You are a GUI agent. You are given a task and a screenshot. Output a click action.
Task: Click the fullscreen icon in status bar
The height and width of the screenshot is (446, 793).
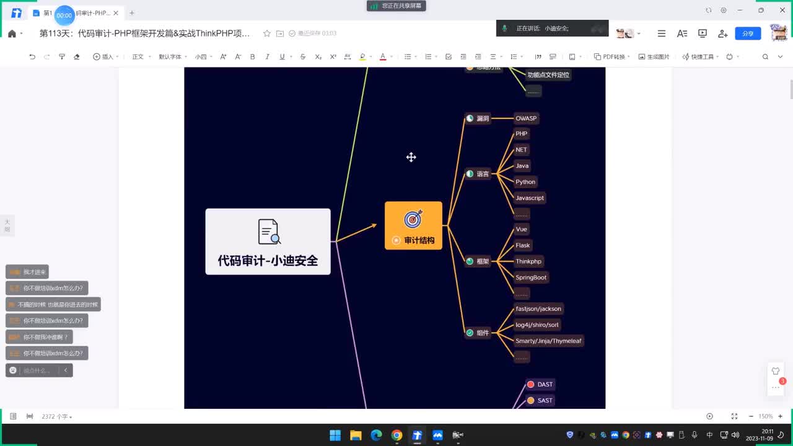[734, 416]
